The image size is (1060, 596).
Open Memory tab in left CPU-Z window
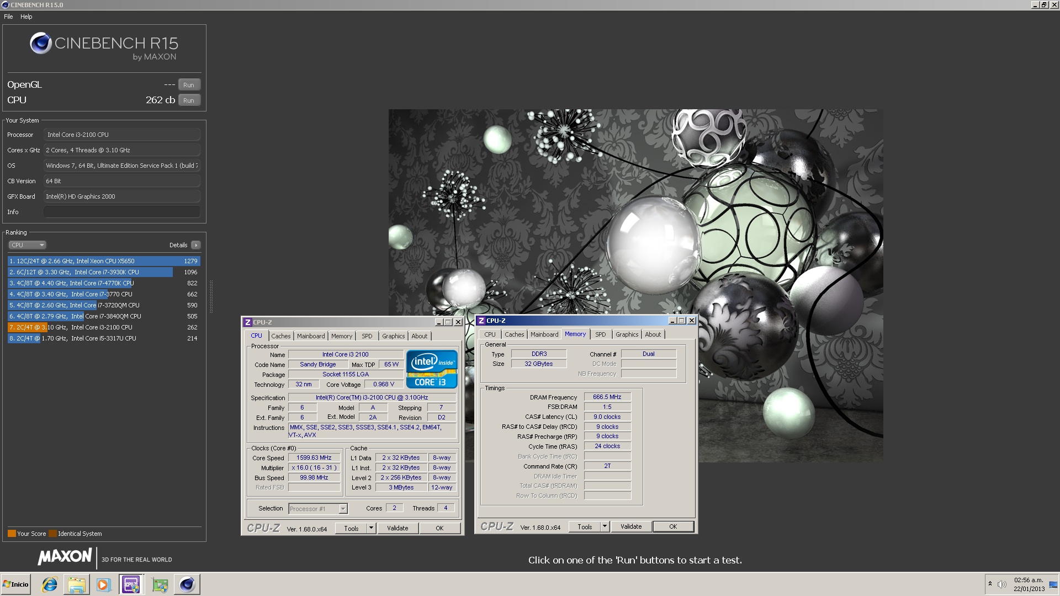coord(342,336)
